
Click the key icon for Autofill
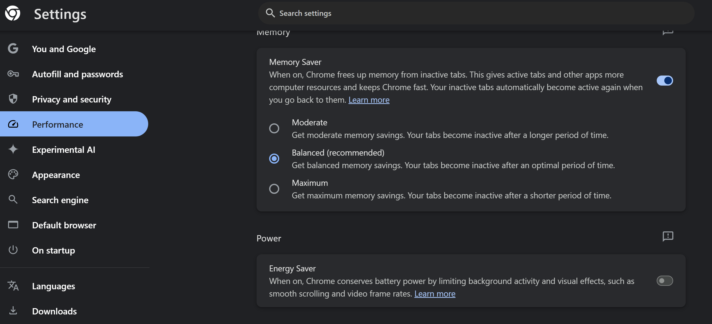[13, 74]
